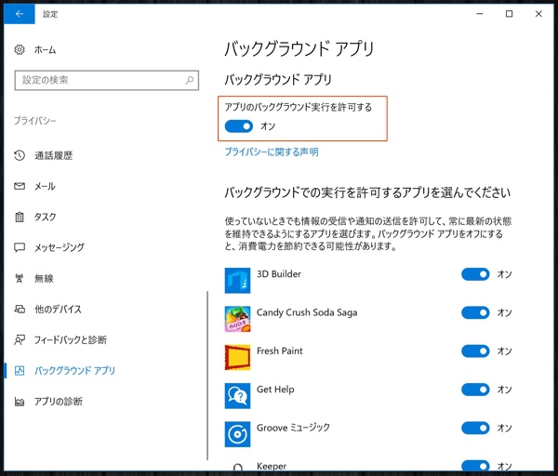The image size is (558, 476).
Task: Click the 通話履歴 history clock icon
Action: pyautogui.click(x=20, y=155)
